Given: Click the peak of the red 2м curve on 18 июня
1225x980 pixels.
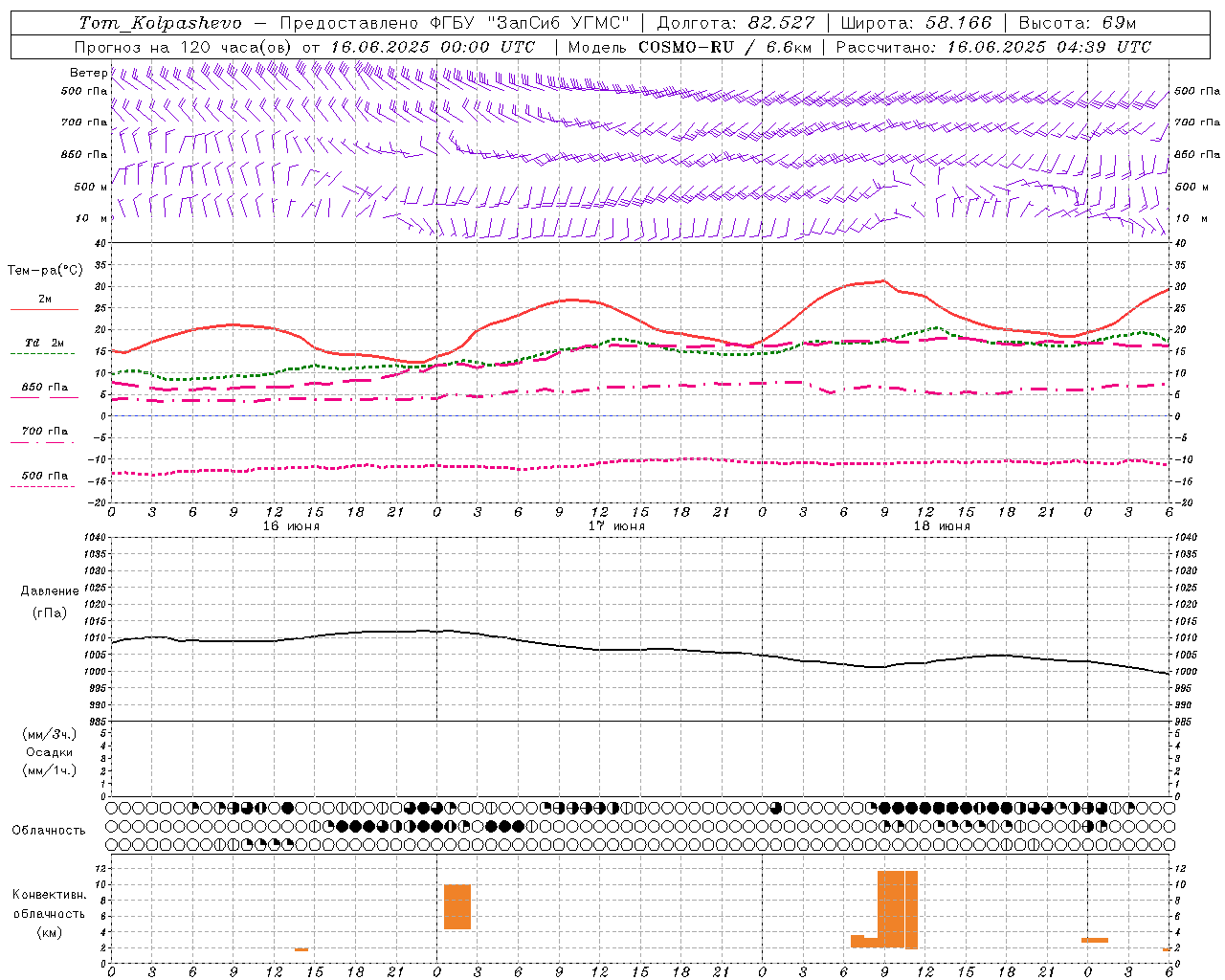Looking at the screenshot, I should click(x=884, y=280).
